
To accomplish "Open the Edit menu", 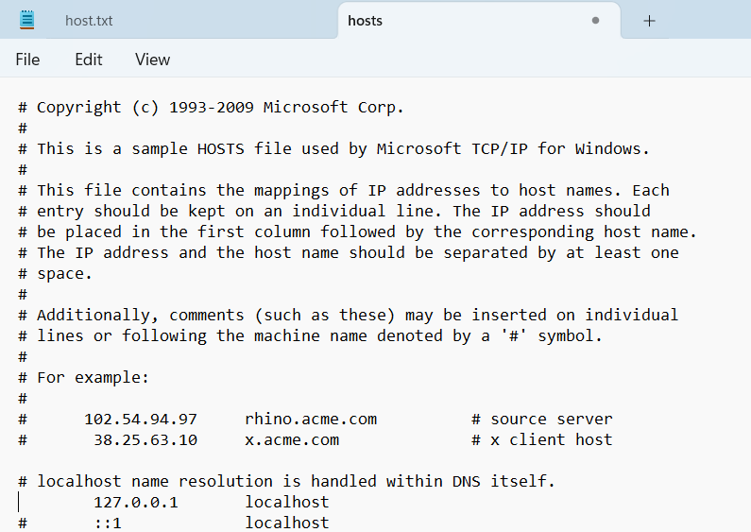I will pos(89,60).
